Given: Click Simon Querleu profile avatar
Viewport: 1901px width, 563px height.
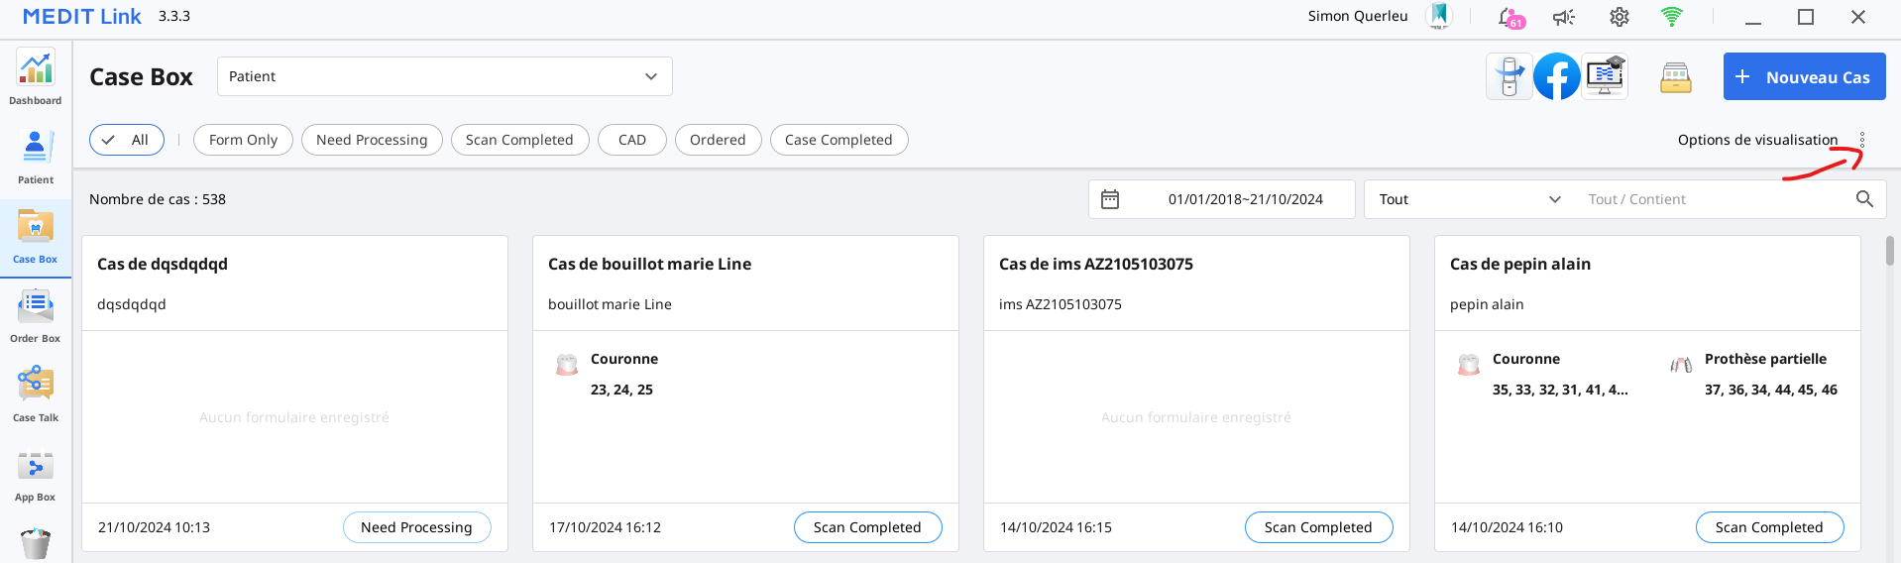Looking at the screenshot, I should (x=1438, y=16).
